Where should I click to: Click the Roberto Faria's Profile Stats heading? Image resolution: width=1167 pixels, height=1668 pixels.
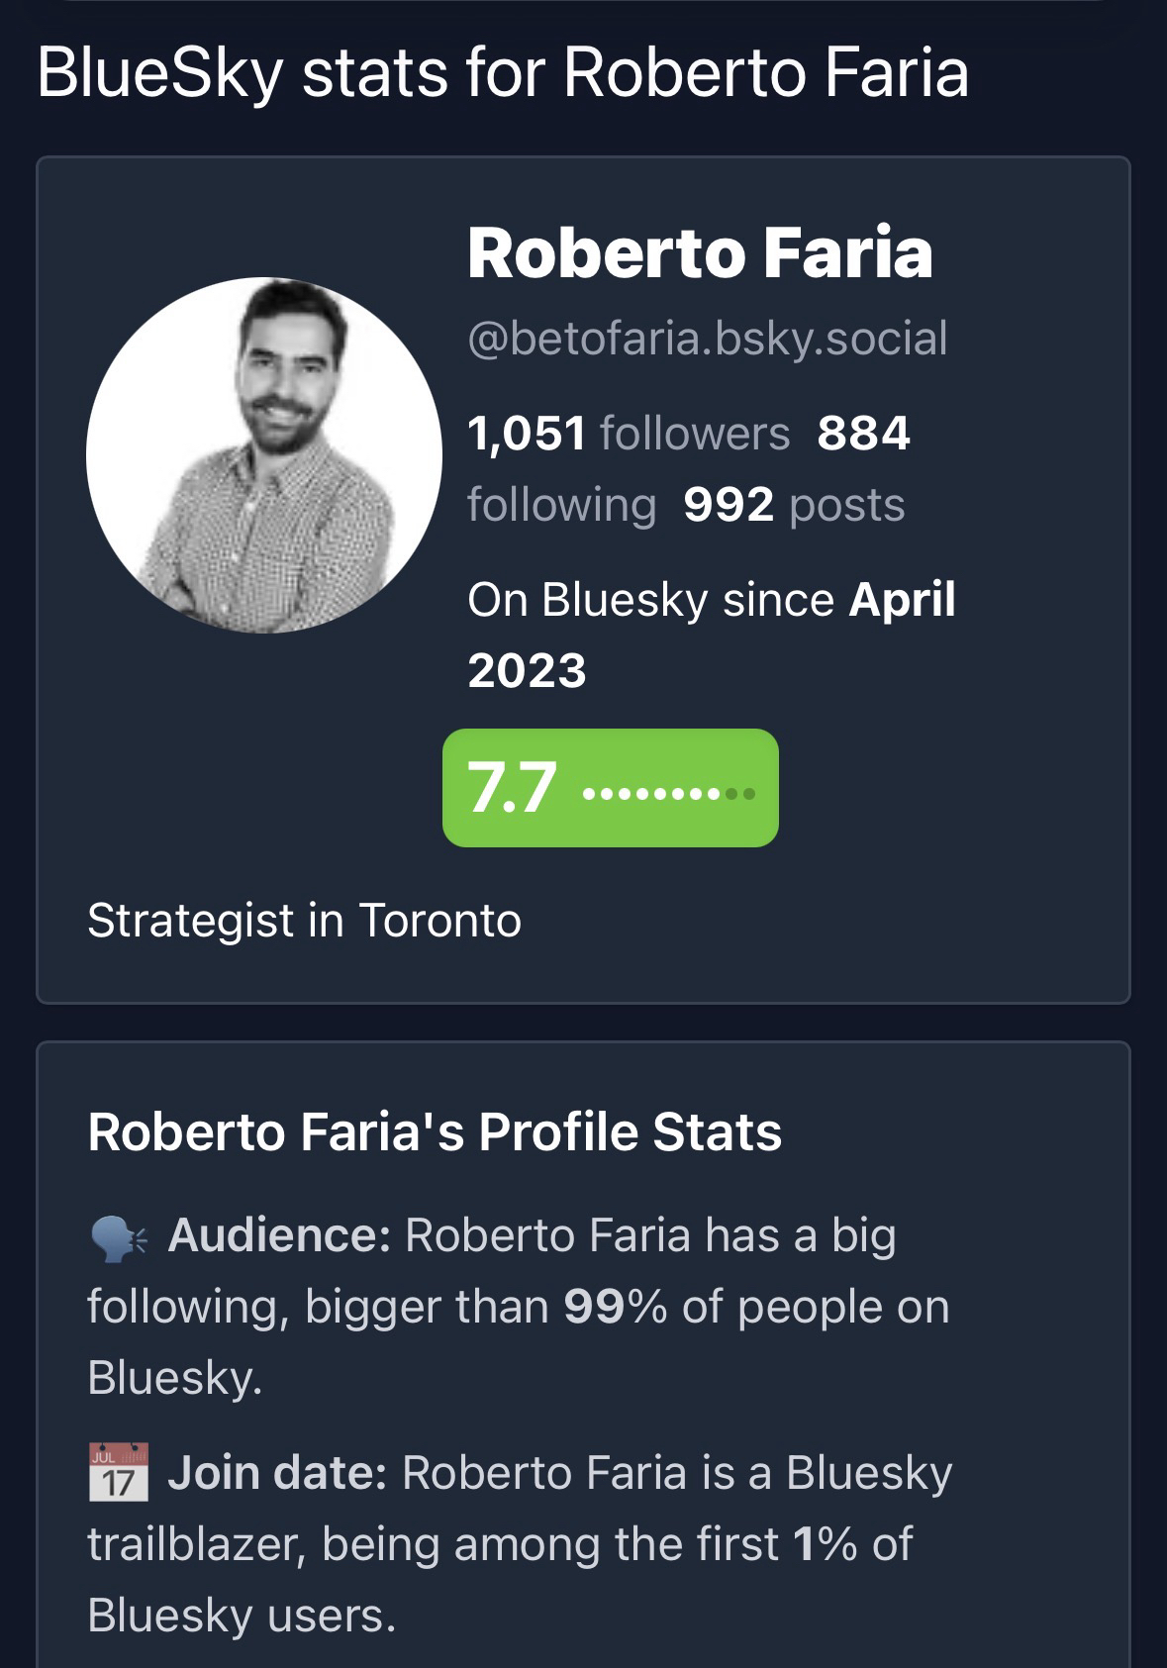435,1131
